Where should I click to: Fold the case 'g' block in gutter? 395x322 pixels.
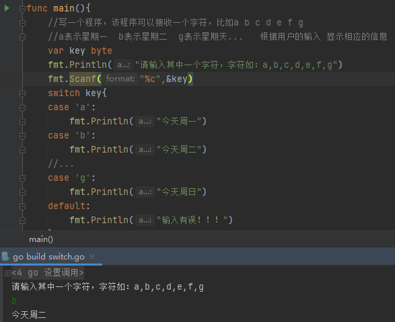(x=22, y=178)
